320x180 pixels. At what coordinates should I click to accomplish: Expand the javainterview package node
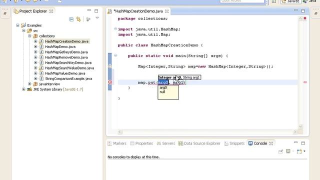tap(29, 84)
